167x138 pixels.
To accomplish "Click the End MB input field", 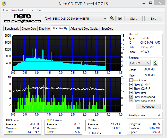I will tap(150, 75).
